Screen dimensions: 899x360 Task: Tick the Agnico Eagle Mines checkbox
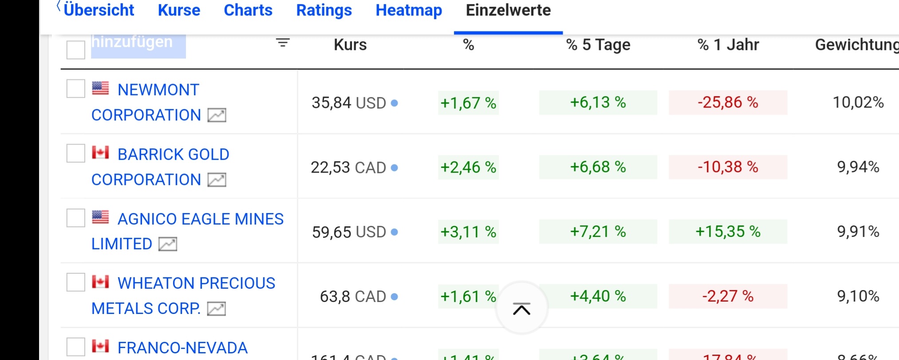click(76, 218)
